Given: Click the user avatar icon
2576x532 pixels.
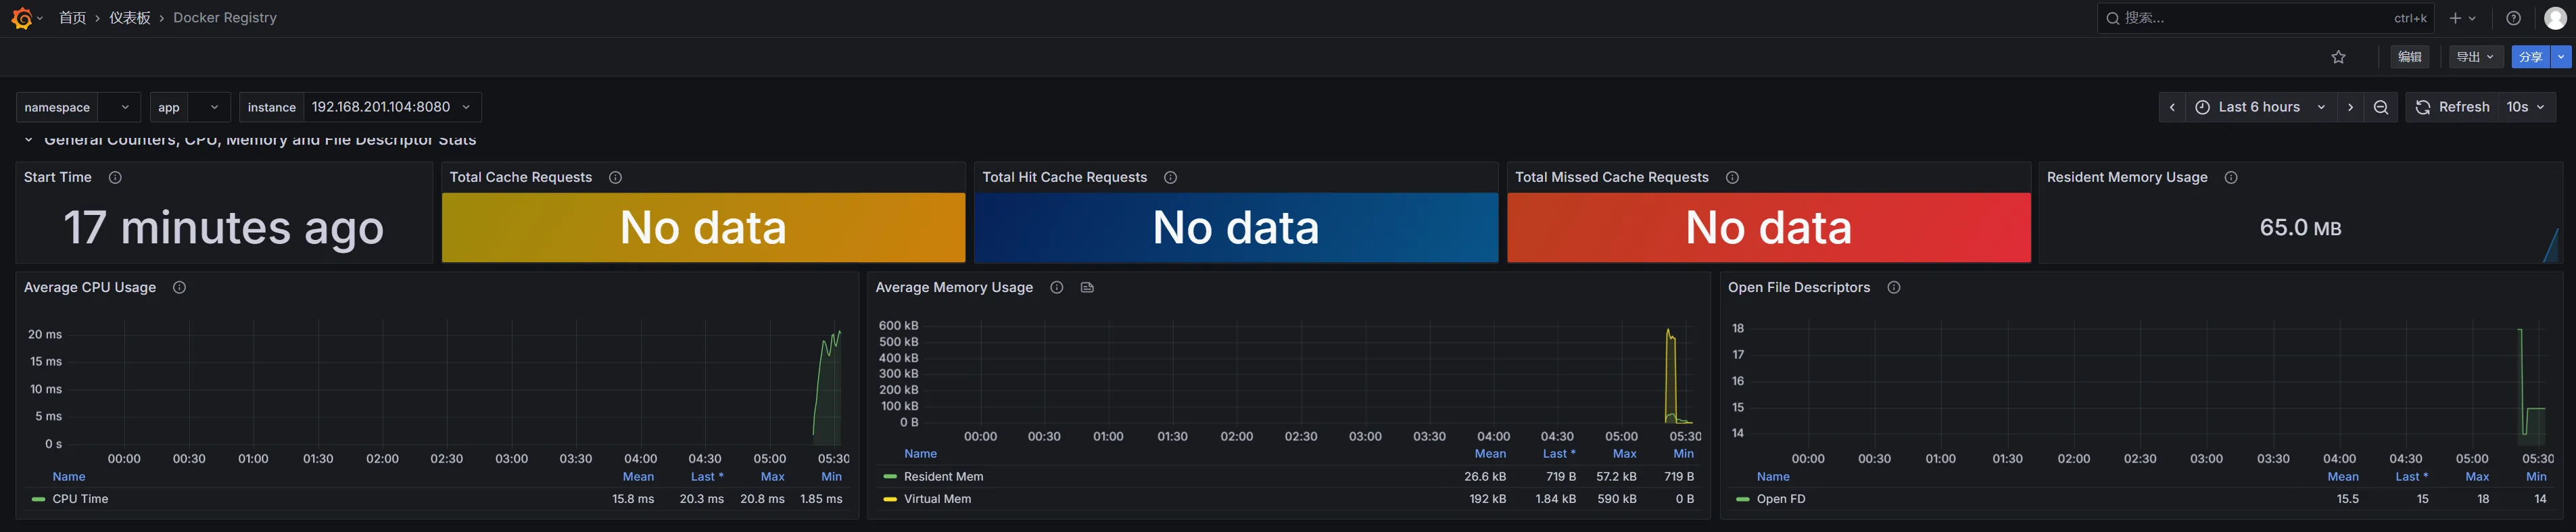Looking at the screenshot, I should 2554,18.
